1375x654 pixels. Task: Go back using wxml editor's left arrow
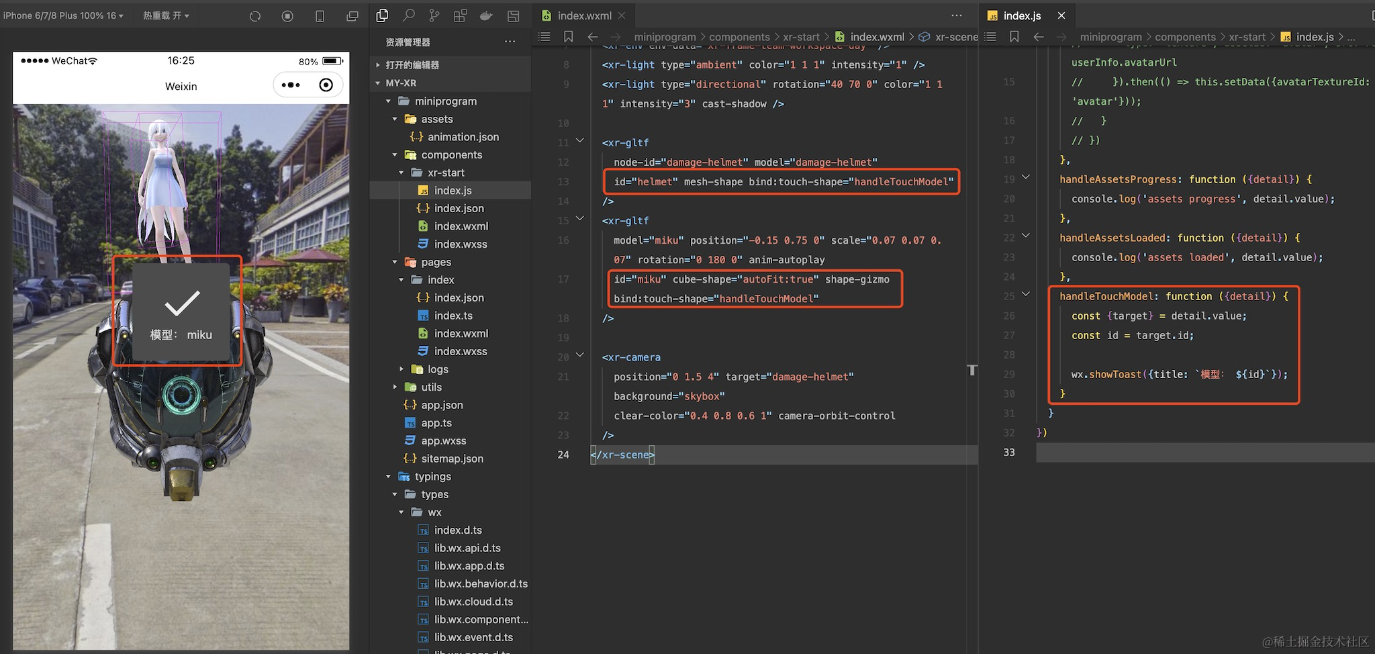pos(593,37)
